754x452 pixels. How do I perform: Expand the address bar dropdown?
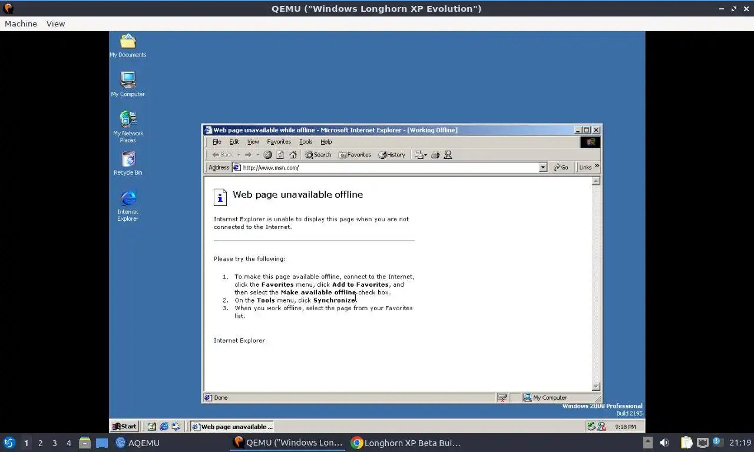pyautogui.click(x=543, y=168)
